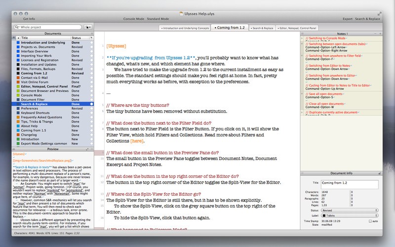This screenshot has width=395, height=247.
Task: Click Get Info in the toolbar
Action: 29,18
